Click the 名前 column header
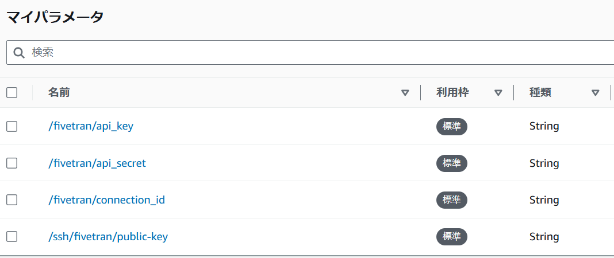The height and width of the screenshot is (258, 614). pyautogui.click(x=59, y=92)
